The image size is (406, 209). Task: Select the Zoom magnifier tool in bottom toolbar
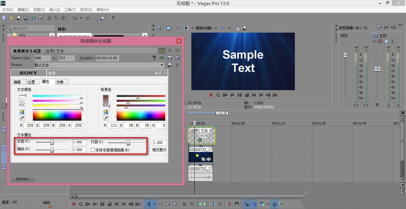click(175, 204)
